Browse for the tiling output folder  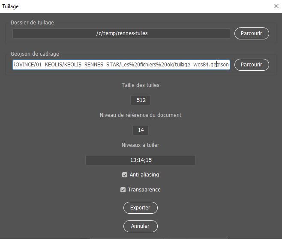pos(252,33)
